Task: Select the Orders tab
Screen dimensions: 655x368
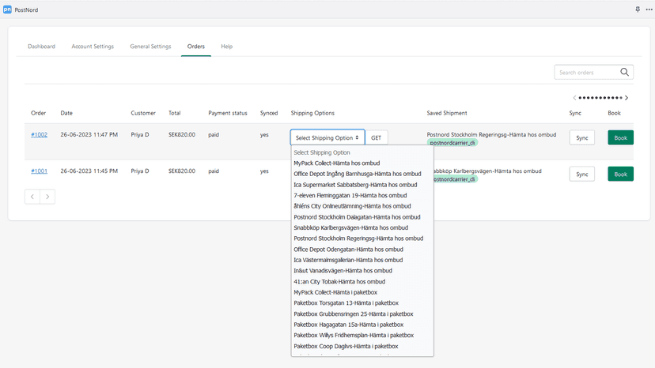Action: (196, 47)
